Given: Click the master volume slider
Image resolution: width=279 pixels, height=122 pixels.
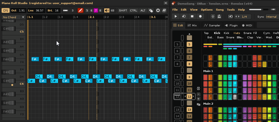Looking at the screenshot, I should pos(258,10).
